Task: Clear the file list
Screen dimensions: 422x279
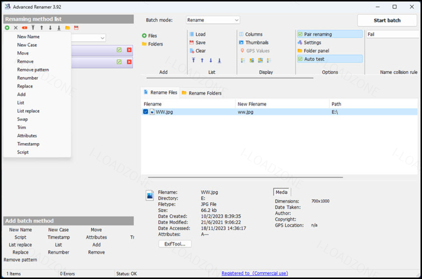Action: point(198,51)
